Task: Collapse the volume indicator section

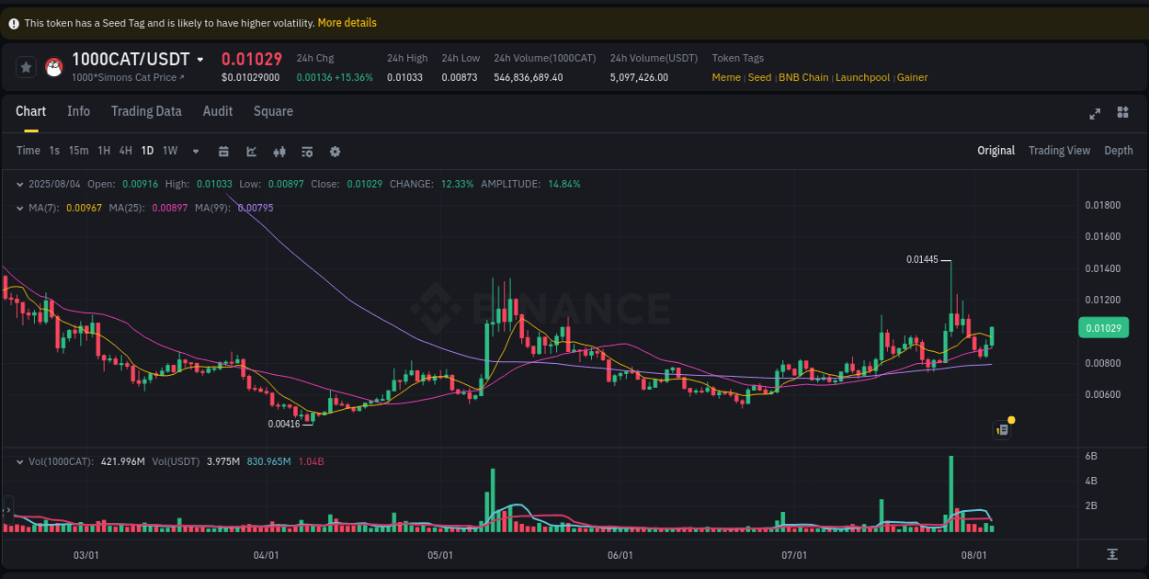Action: (19, 460)
